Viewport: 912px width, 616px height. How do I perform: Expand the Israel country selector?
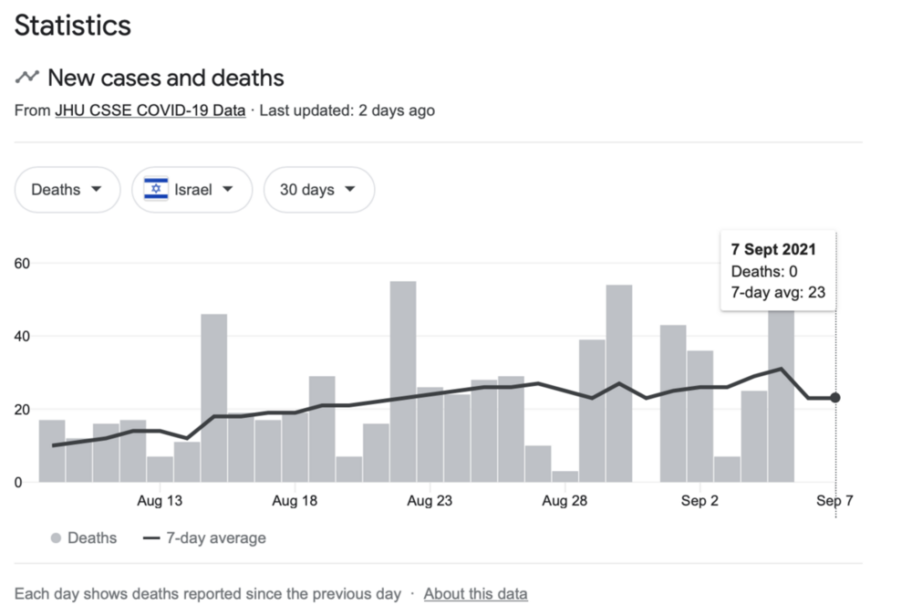tap(192, 190)
